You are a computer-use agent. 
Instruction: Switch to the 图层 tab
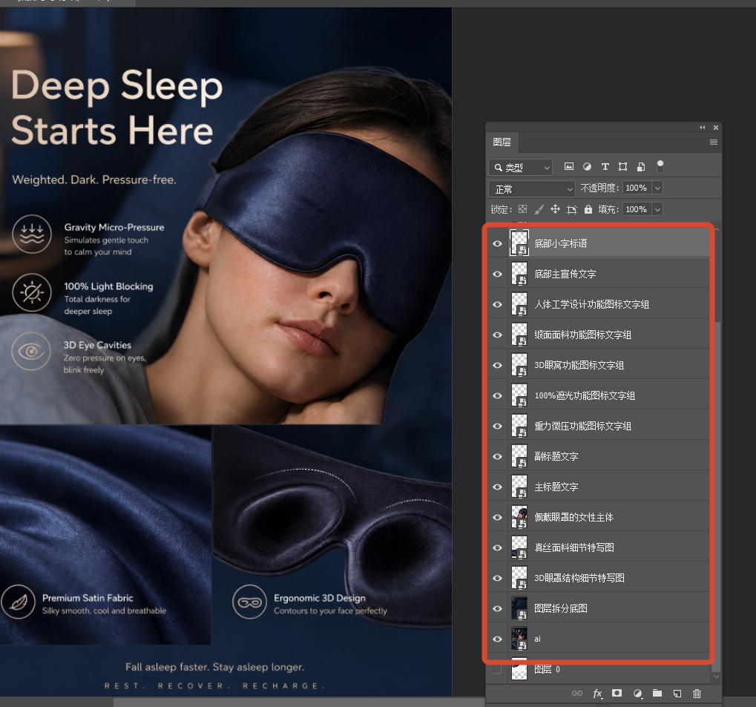[502, 142]
